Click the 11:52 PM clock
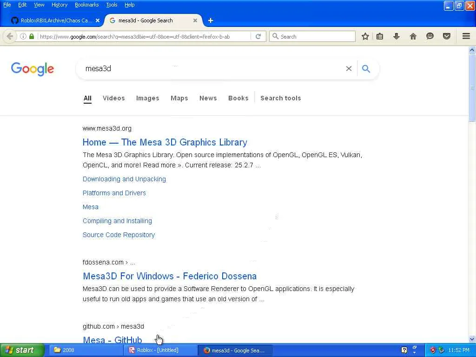 click(459, 350)
